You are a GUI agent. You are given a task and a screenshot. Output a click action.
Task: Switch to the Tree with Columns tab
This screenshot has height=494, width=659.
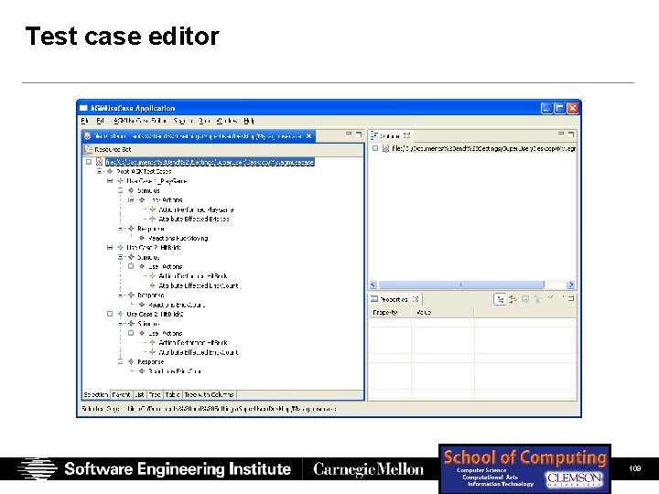(209, 395)
